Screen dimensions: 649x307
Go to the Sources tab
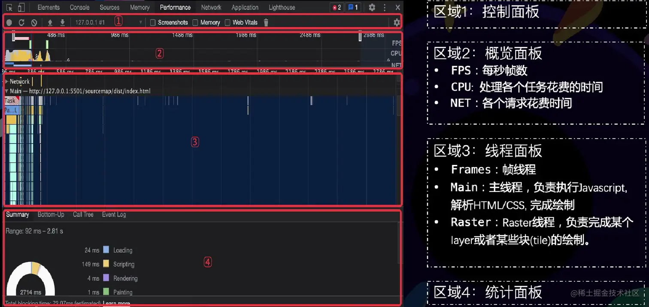click(x=109, y=7)
